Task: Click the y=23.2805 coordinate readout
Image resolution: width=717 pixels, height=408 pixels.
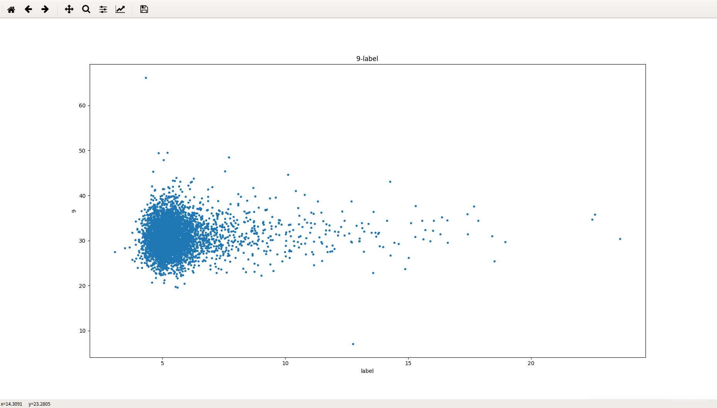Action: click(x=39, y=404)
